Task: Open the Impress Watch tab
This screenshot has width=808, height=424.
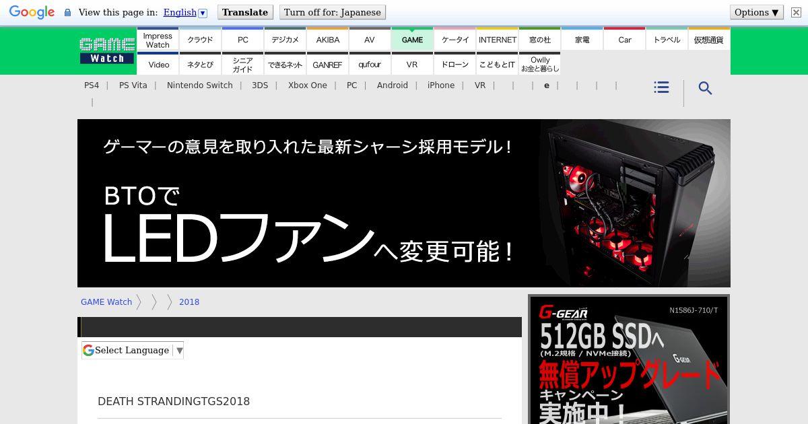Action: tap(158, 40)
